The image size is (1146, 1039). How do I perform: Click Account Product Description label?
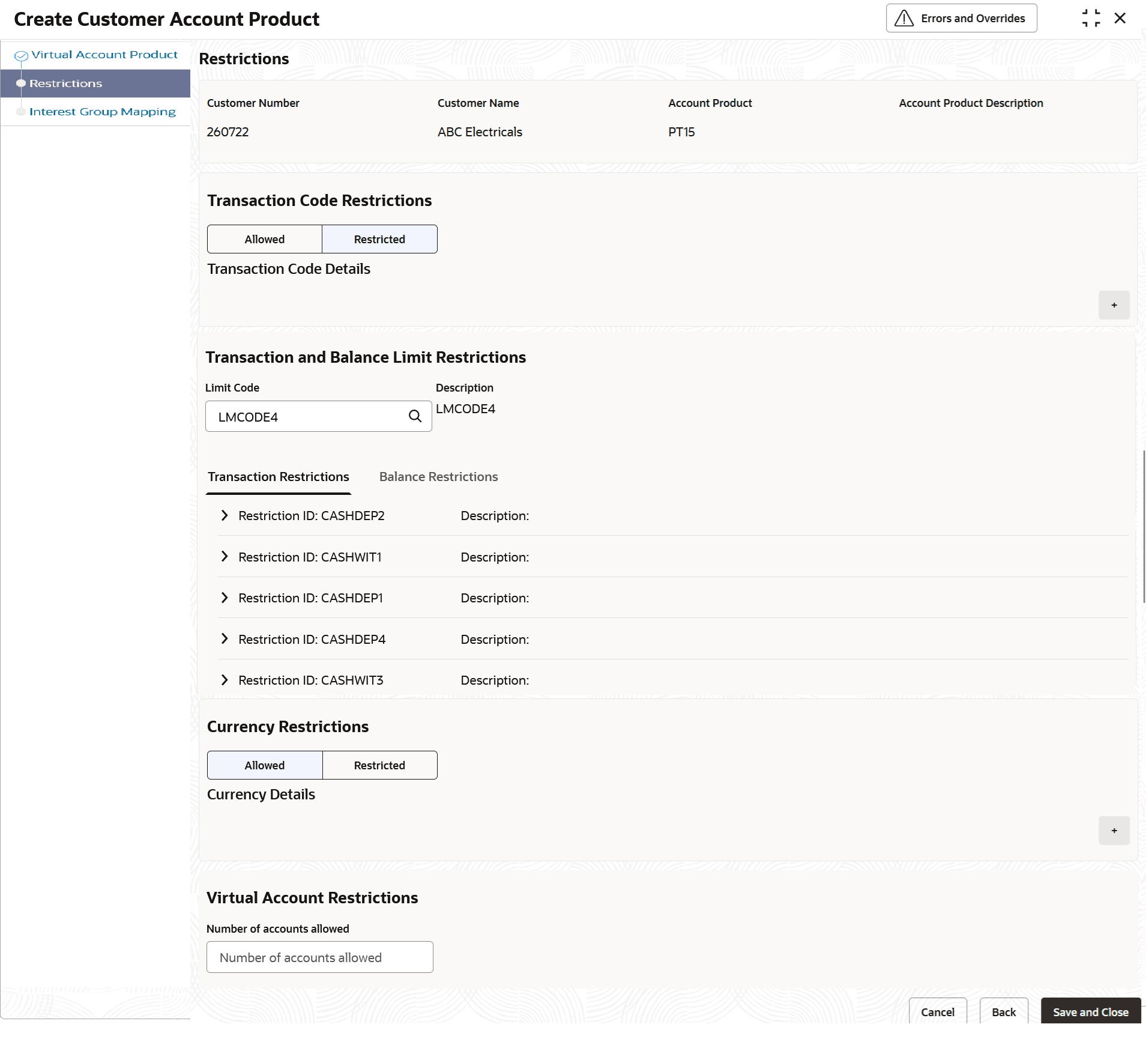coord(971,103)
